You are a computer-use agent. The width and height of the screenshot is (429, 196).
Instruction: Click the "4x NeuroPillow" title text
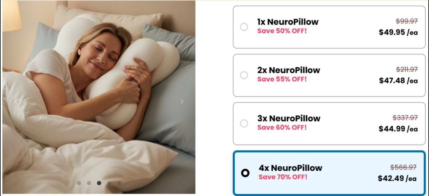click(290, 168)
